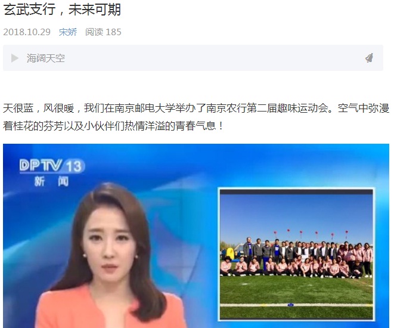The height and width of the screenshot is (328, 394).
Task: Click the text line starting 着桂花的芬芳
Action: (x=113, y=126)
